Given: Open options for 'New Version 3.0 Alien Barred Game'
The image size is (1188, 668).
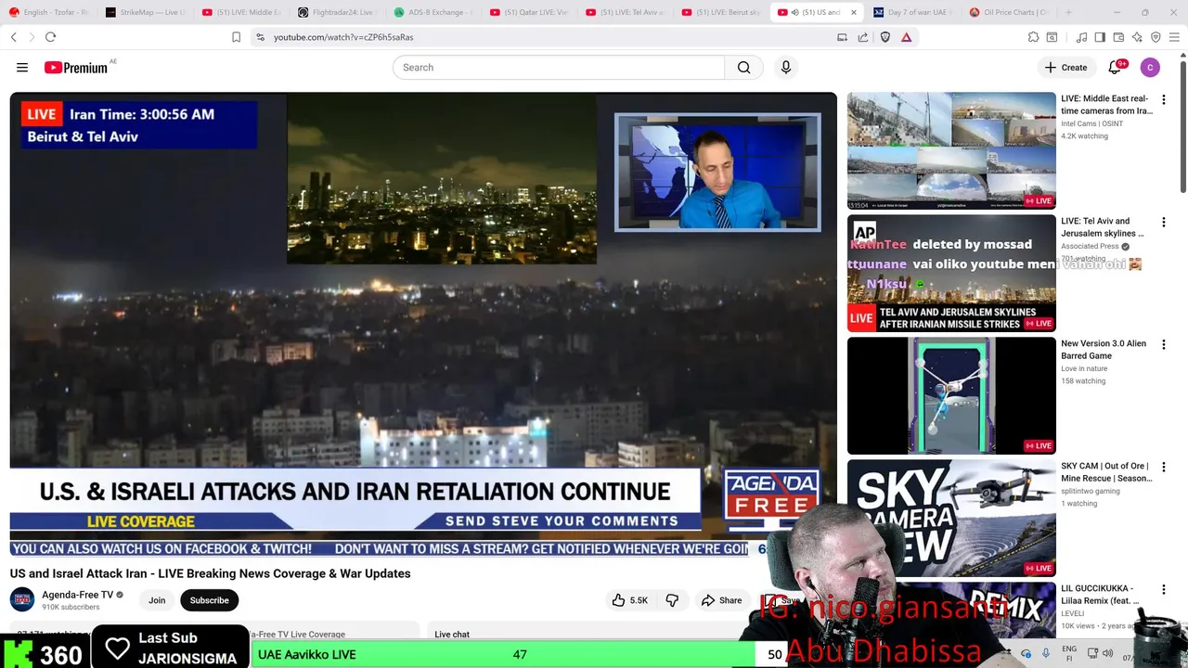Looking at the screenshot, I should (1163, 344).
